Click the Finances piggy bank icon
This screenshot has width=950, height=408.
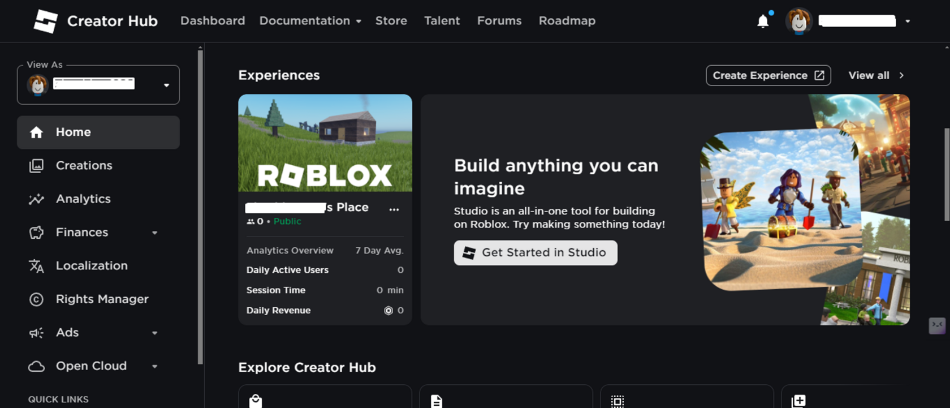point(36,233)
